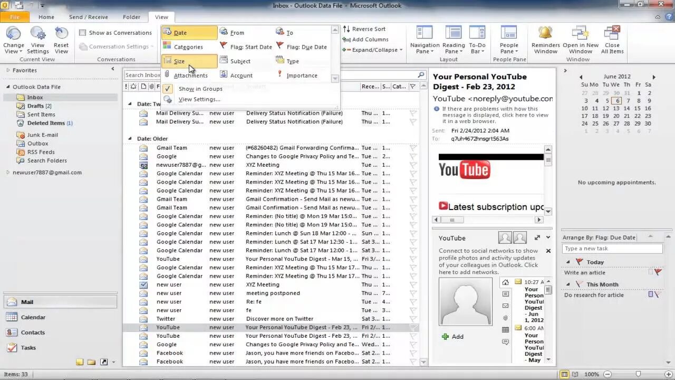Click the Reset View icon
Screen dimensions: 675x380
(61, 40)
